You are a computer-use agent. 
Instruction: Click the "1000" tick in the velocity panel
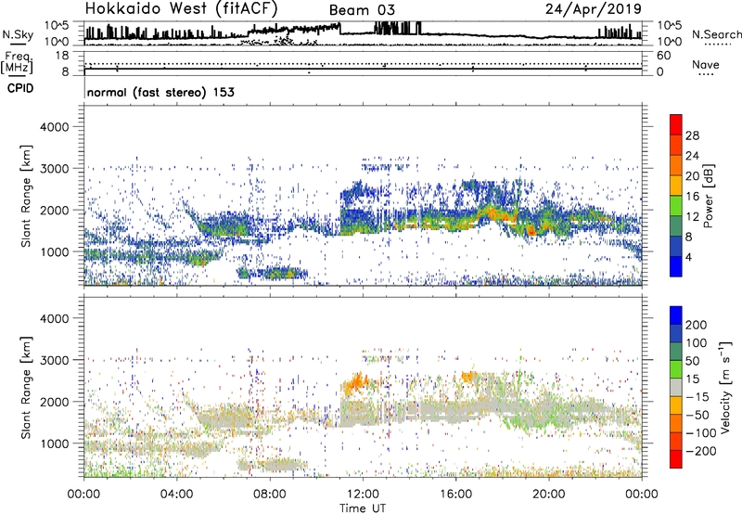click(x=55, y=443)
